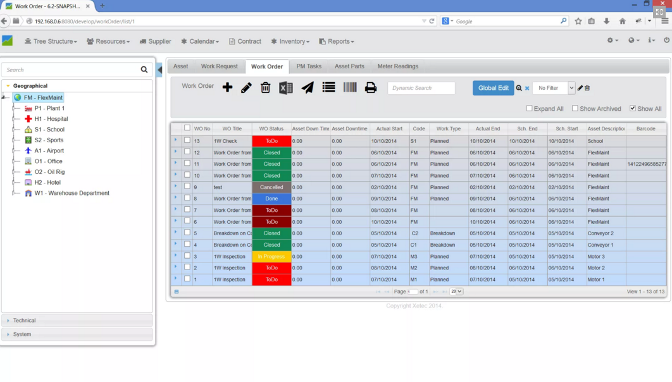This screenshot has height=382, width=672.
Task: Open the list view icon in toolbar
Action: [x=328, y=87]
